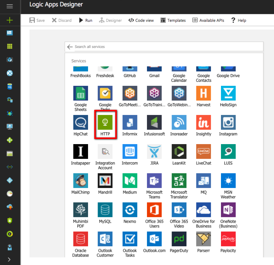Choose the HelloSign connector
Screen dimensions: 274x265
tap(228, 93)
